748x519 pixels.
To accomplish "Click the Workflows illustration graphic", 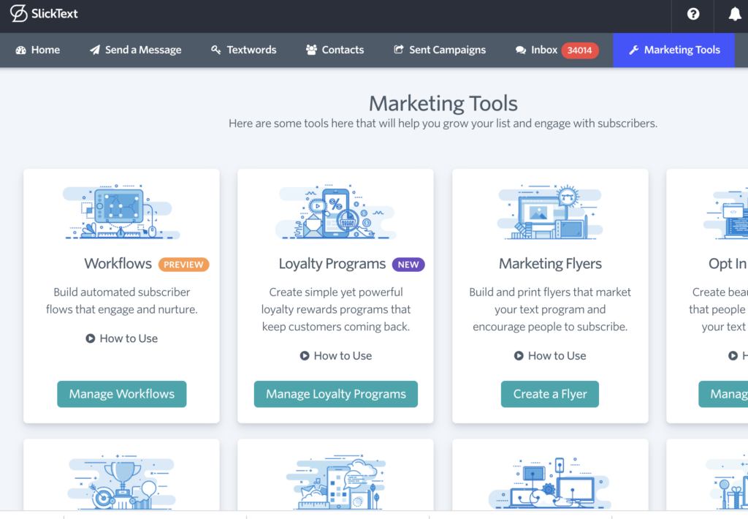I will click(x=121, y=213).
